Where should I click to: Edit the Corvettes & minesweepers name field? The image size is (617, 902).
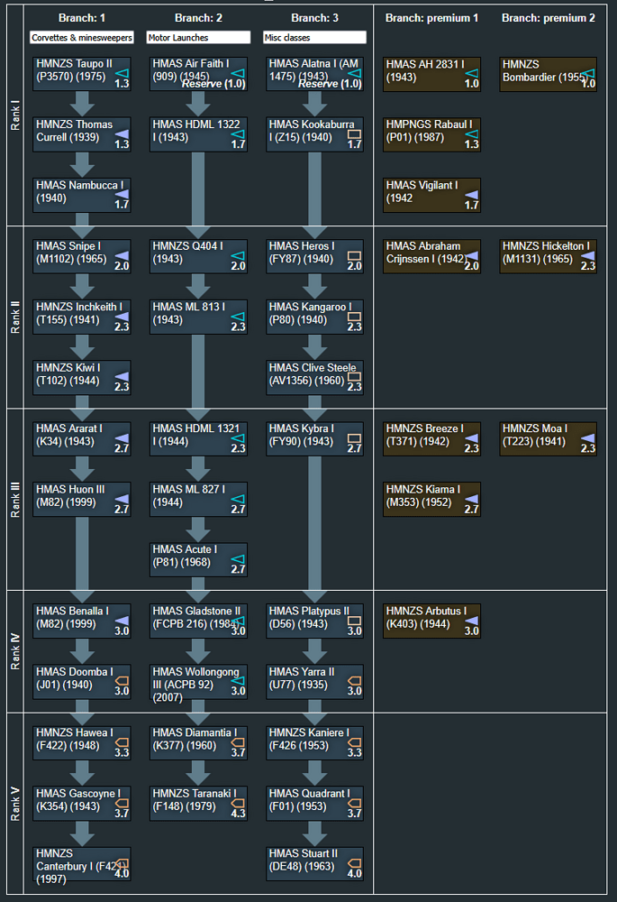pos(82,38)
